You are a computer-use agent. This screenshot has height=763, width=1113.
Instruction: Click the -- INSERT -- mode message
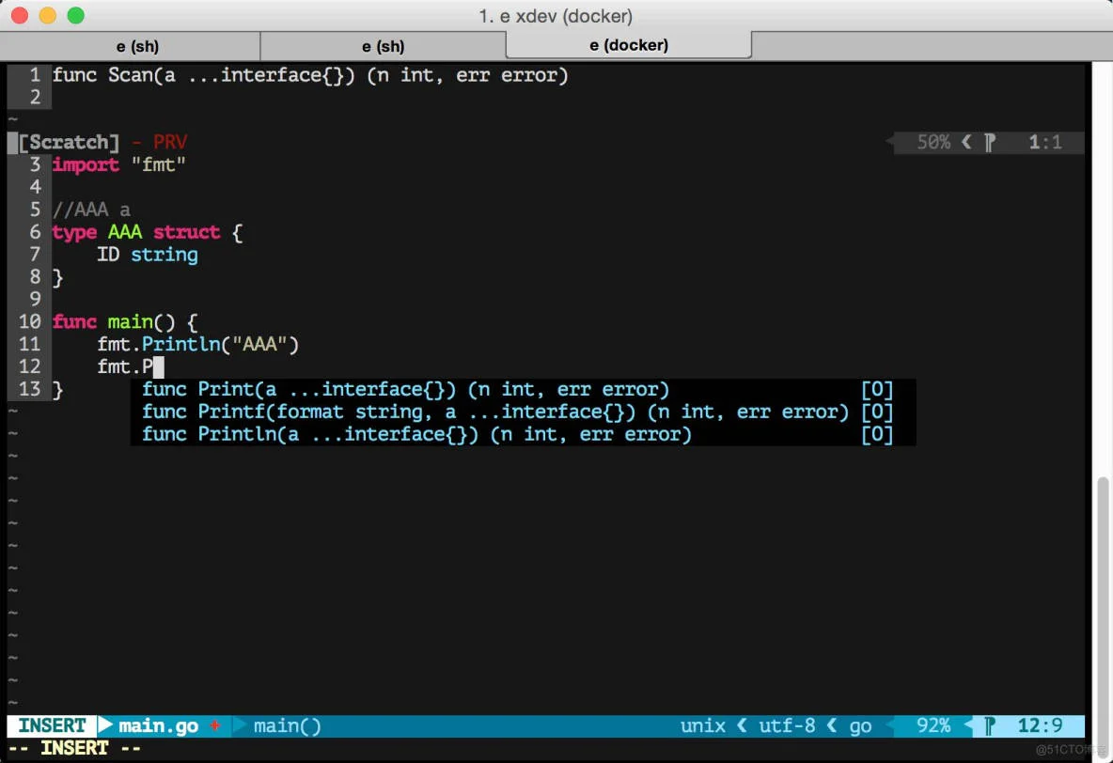click(x=74, y=748)
